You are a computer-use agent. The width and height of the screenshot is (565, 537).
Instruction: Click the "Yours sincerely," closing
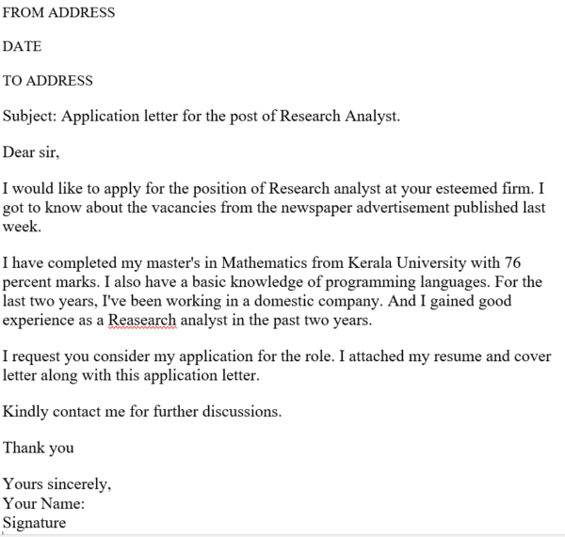click(56, 484)
